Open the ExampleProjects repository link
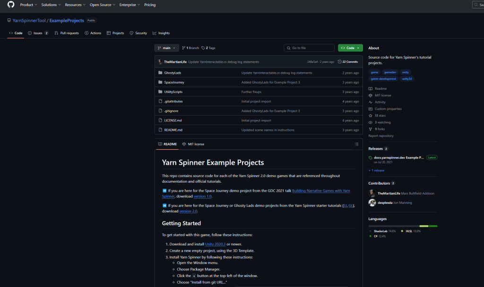This screenshot has width=484, height=287. tap(67, 21)
